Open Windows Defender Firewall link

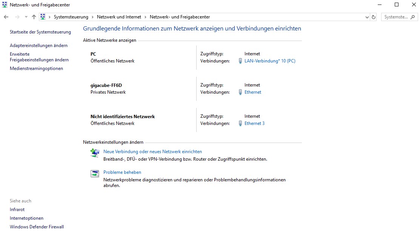(x=37, y=227)
